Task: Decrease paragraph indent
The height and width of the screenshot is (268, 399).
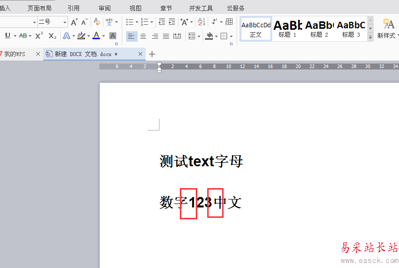Action: [162, 22]
